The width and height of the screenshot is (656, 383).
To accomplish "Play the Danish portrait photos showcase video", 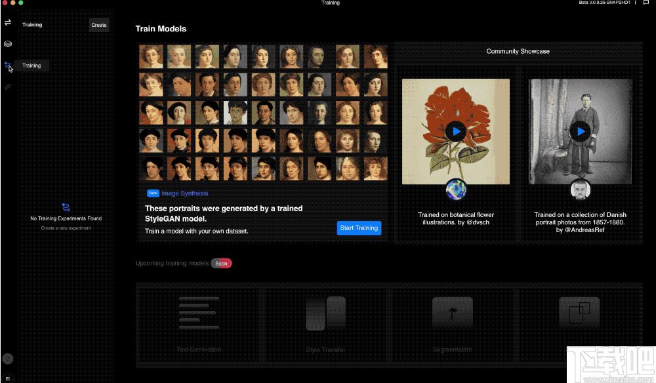I will click(581, 131).
